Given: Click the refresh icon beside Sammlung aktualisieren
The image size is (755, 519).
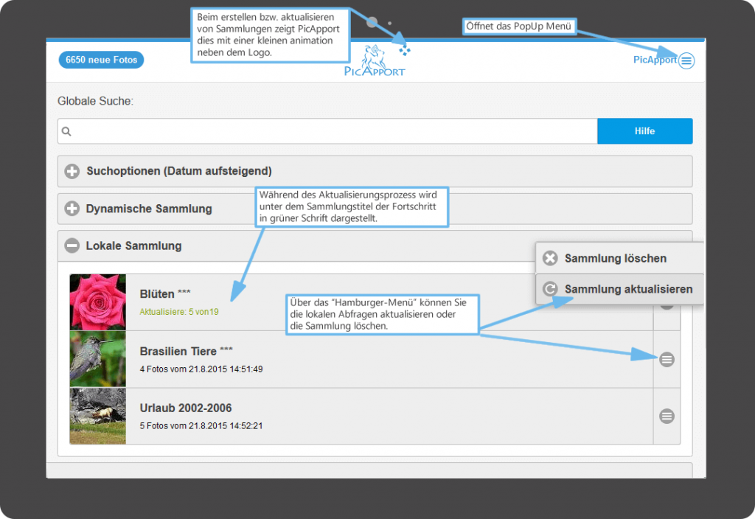Looking at the screenshot, I should [550, 289].
